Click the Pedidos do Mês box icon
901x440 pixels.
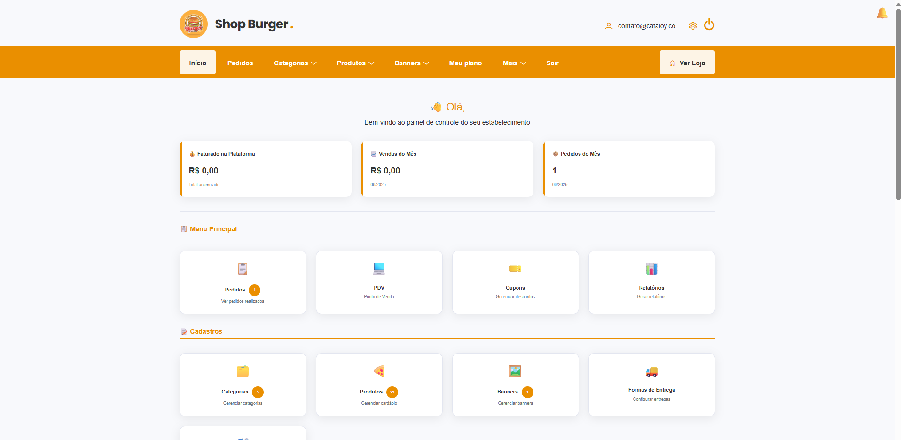click(x=556, y=154)
